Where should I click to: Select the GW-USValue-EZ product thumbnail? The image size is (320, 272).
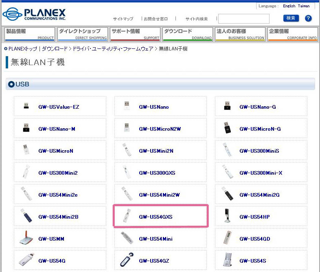pos(26,106)
